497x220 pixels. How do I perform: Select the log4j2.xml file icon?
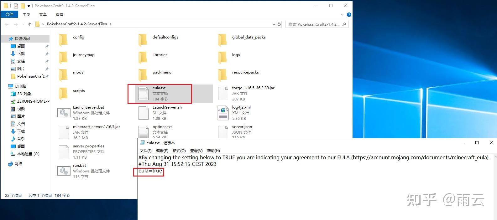(x=223, y=113)
